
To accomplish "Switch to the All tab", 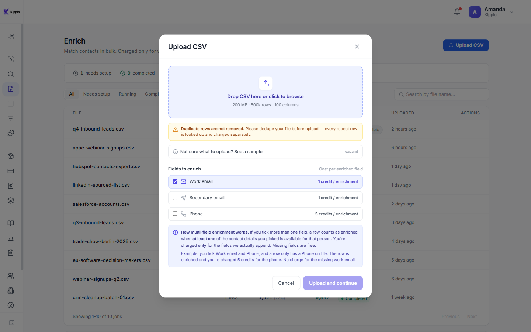I will point(72,94).
